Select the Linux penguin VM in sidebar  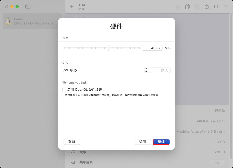point(31,21)
